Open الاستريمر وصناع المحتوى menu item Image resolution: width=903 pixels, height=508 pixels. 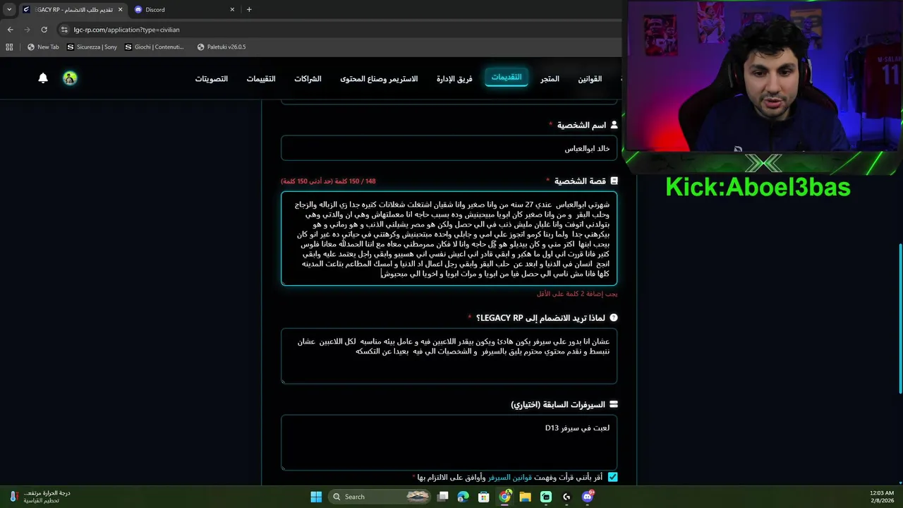click(379, 78)
